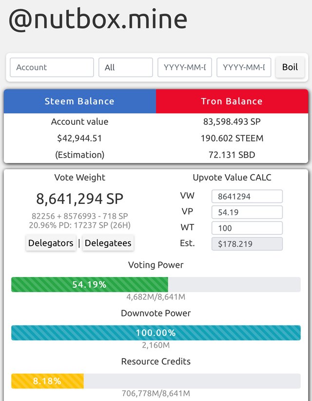Click the Resource Credits heading
The image size is (312, 401).
tap(156, 361)
